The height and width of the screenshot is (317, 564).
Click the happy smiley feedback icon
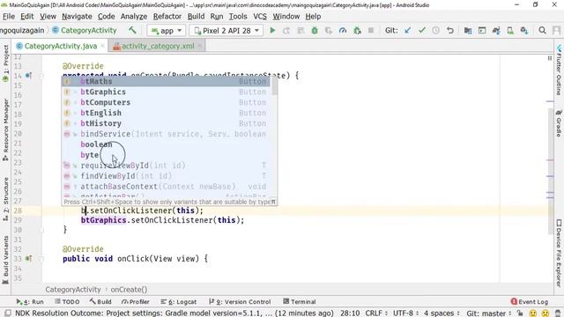[x=532, y=313]
